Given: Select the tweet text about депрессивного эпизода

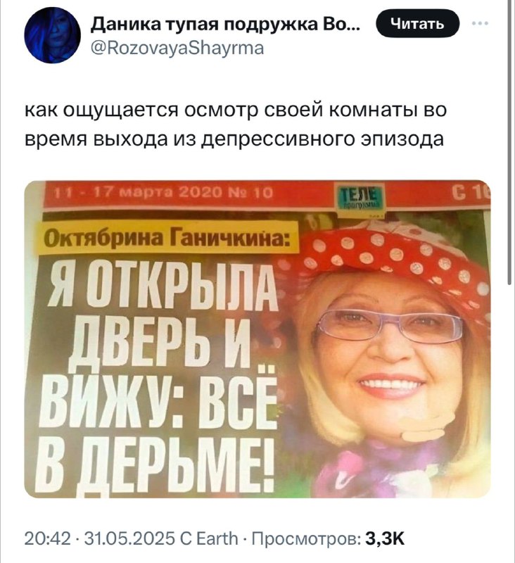Looking at the screenshot, I should tap(236, 125).
